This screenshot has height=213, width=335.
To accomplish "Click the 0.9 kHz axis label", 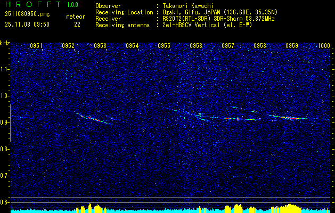I will coord(5,122).
